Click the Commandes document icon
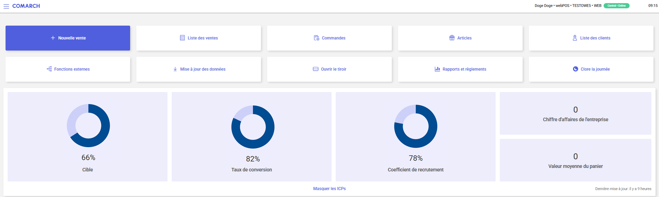 click(x=316, y=38)
